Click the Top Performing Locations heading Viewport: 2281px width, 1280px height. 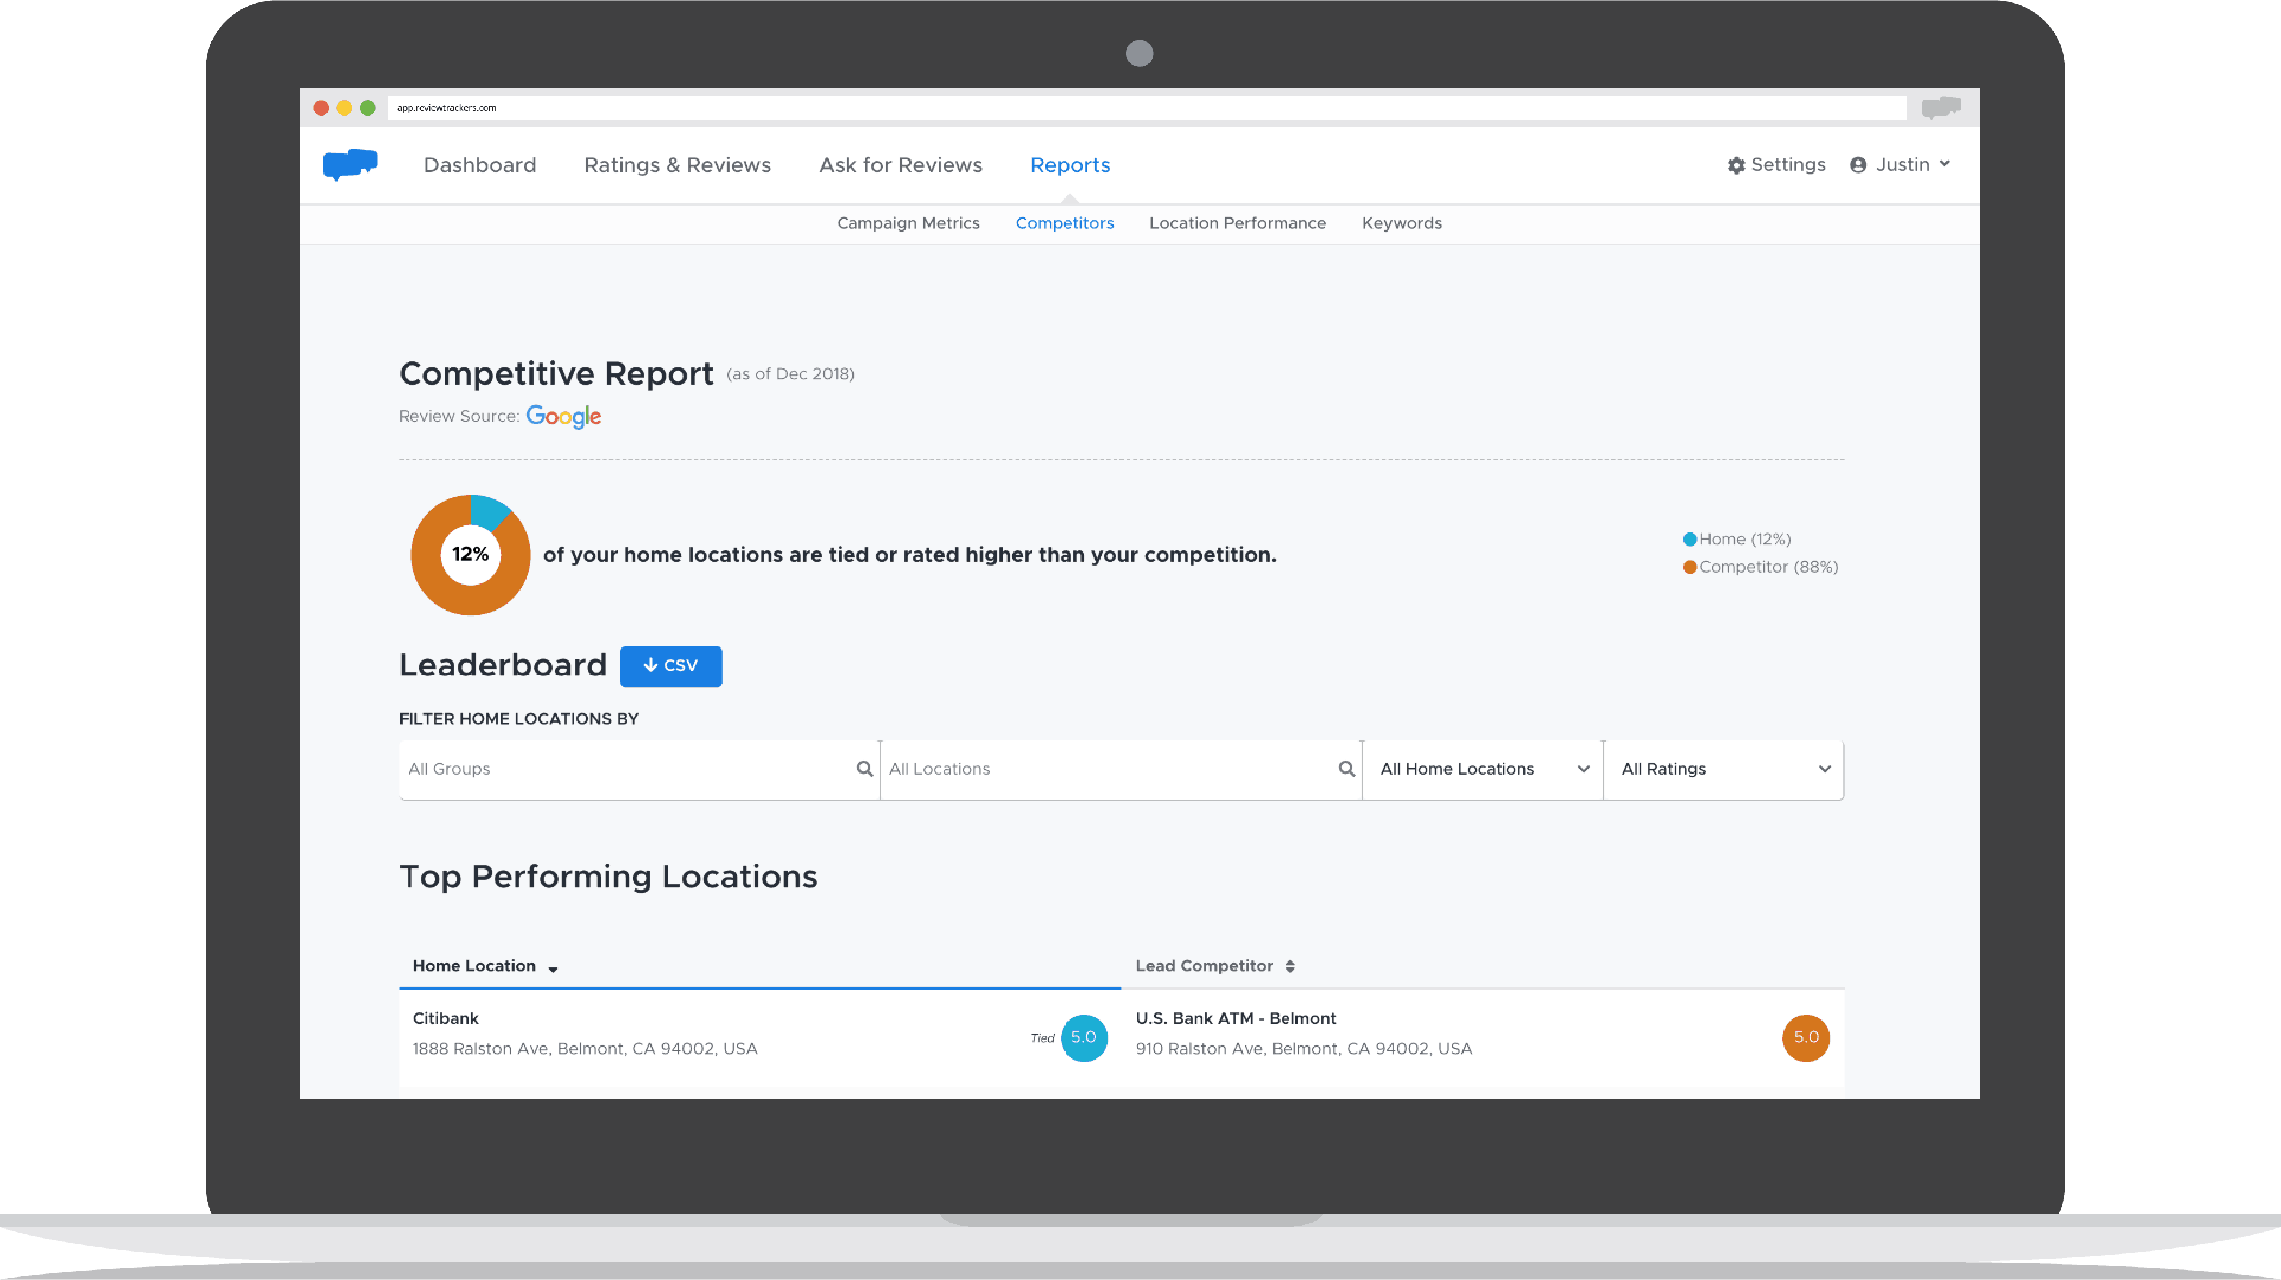coord(608,877)
